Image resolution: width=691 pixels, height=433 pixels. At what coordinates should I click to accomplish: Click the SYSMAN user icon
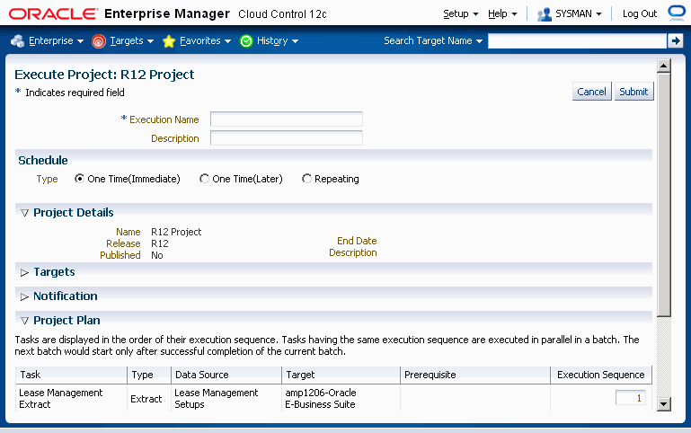tap(545, 14)
